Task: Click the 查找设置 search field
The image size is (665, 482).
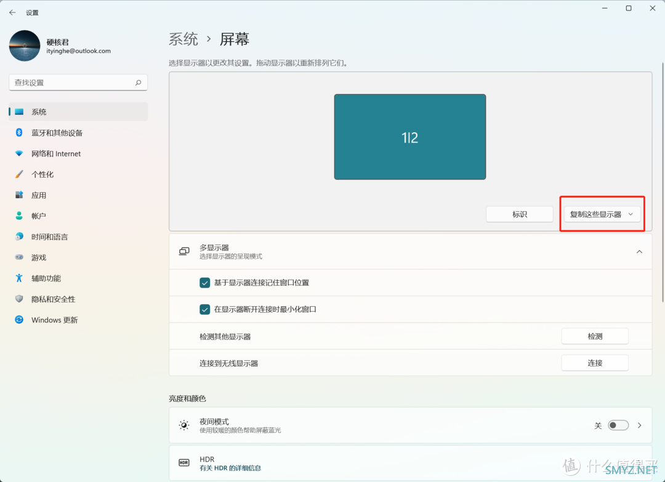Action: (78, 82)
